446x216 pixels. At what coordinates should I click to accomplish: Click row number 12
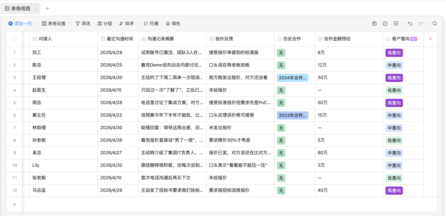point(14,190)
